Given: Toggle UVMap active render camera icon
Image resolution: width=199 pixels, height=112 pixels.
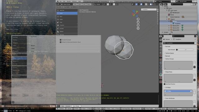Looking at the screenshot, I should 191,91.
